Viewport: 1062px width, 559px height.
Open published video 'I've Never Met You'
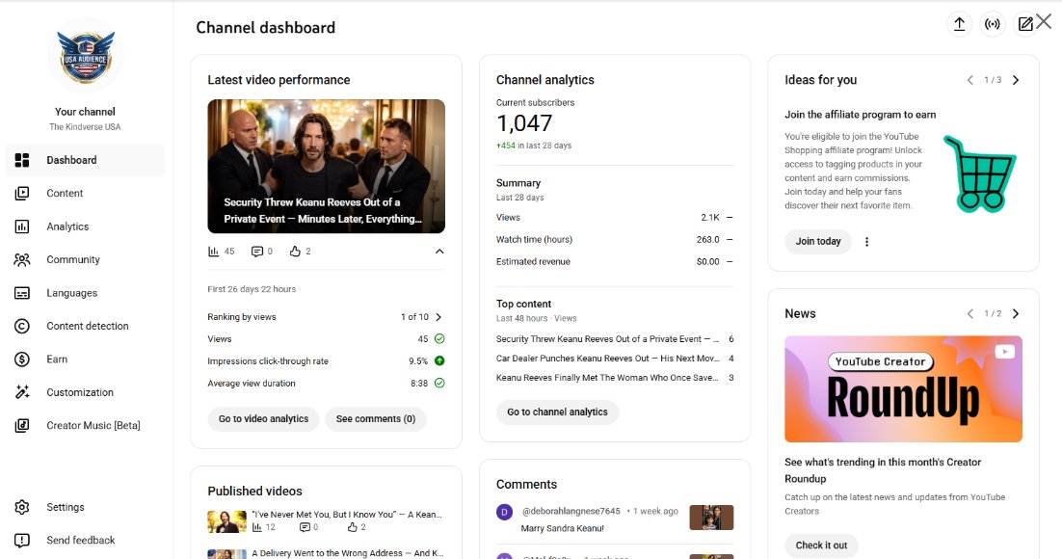click(x=347, y=515)
